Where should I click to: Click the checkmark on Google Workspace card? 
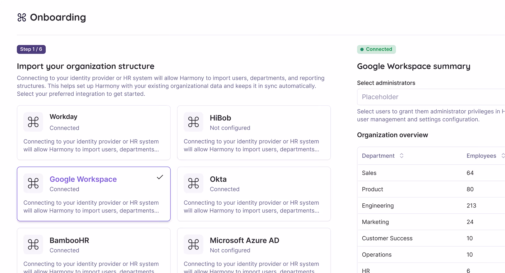(x=160, y=177)
